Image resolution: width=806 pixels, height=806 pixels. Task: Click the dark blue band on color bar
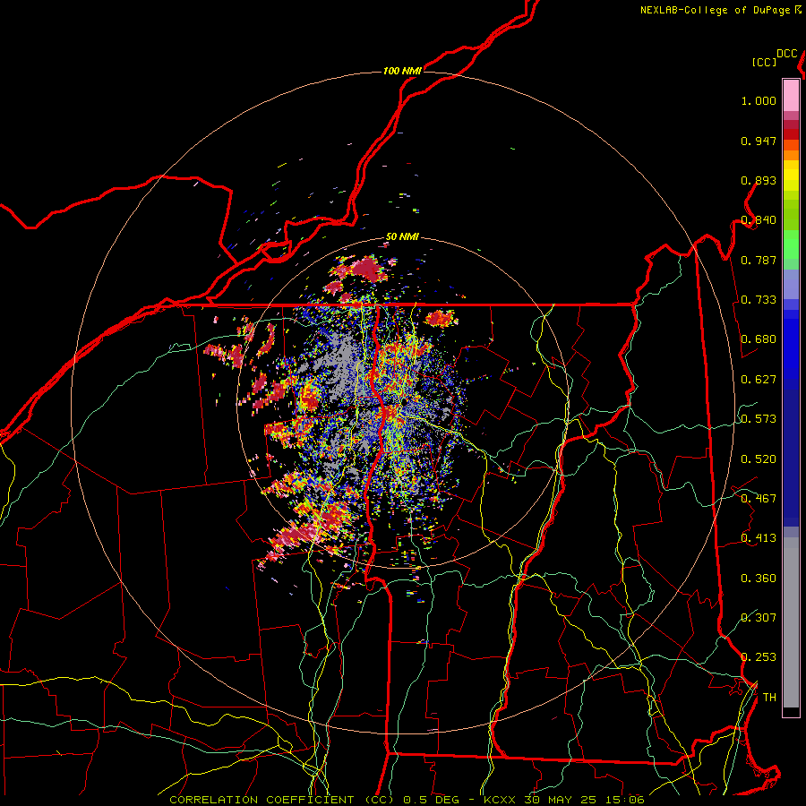tap(791, 458)
